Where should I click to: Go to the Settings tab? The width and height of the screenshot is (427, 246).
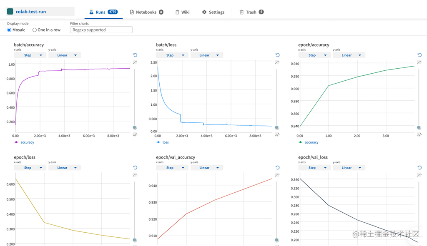pyautogui.click(x=213, y=12)
